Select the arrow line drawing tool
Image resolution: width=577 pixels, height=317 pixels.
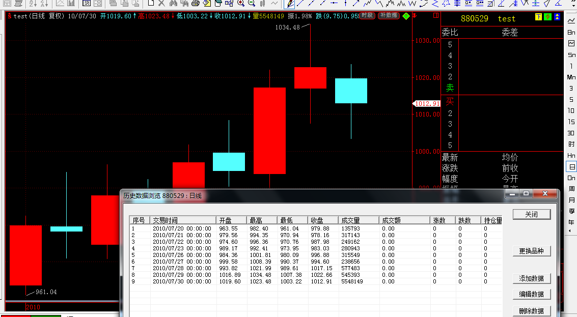click(x=356, y=4)
